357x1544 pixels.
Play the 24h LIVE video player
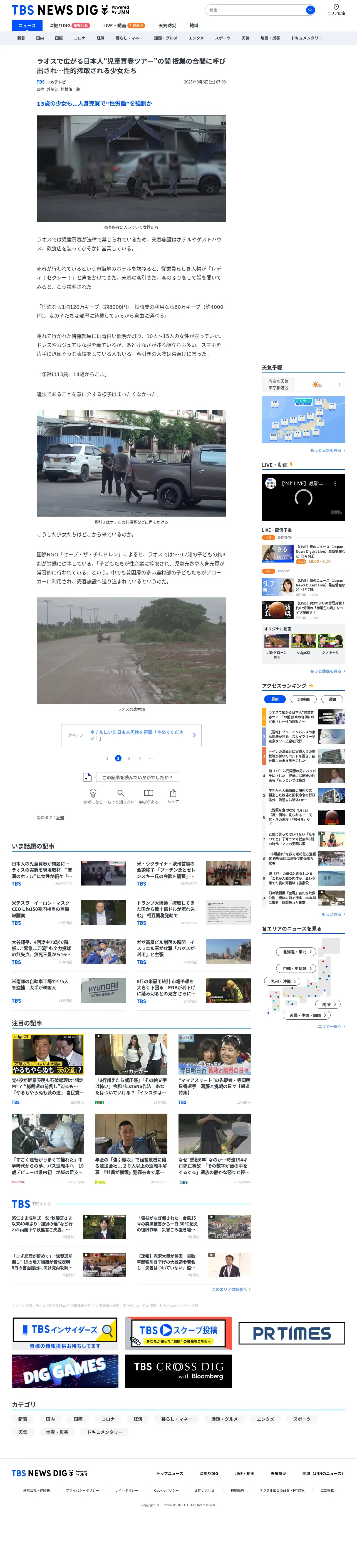pyautogui.click(x=303, y=497)
